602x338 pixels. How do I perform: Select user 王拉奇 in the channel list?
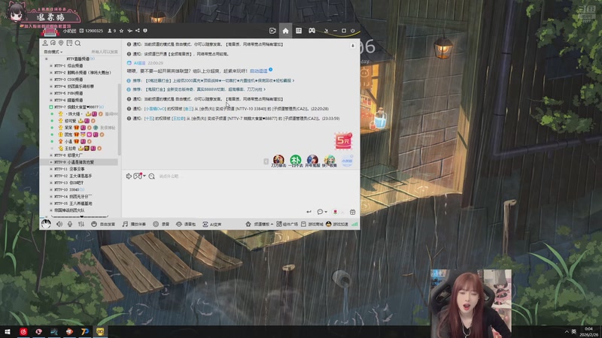click(79, 148)
